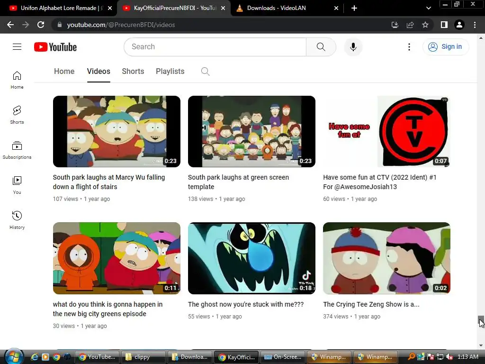Open Crying Tee Zeng Show thumbnail

click(386, 258)
